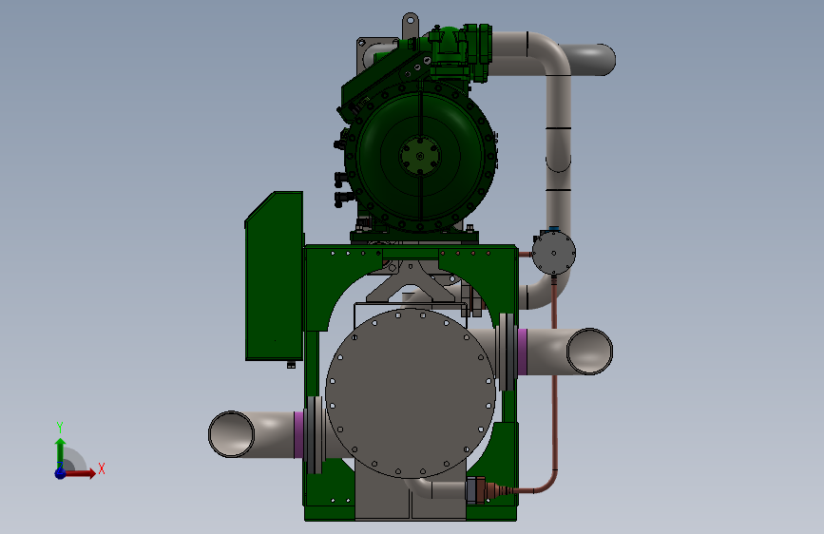This screenshot has width=824, height=534.
Task: Select the small hub at compressor cover center
Action: pos(420,156)
